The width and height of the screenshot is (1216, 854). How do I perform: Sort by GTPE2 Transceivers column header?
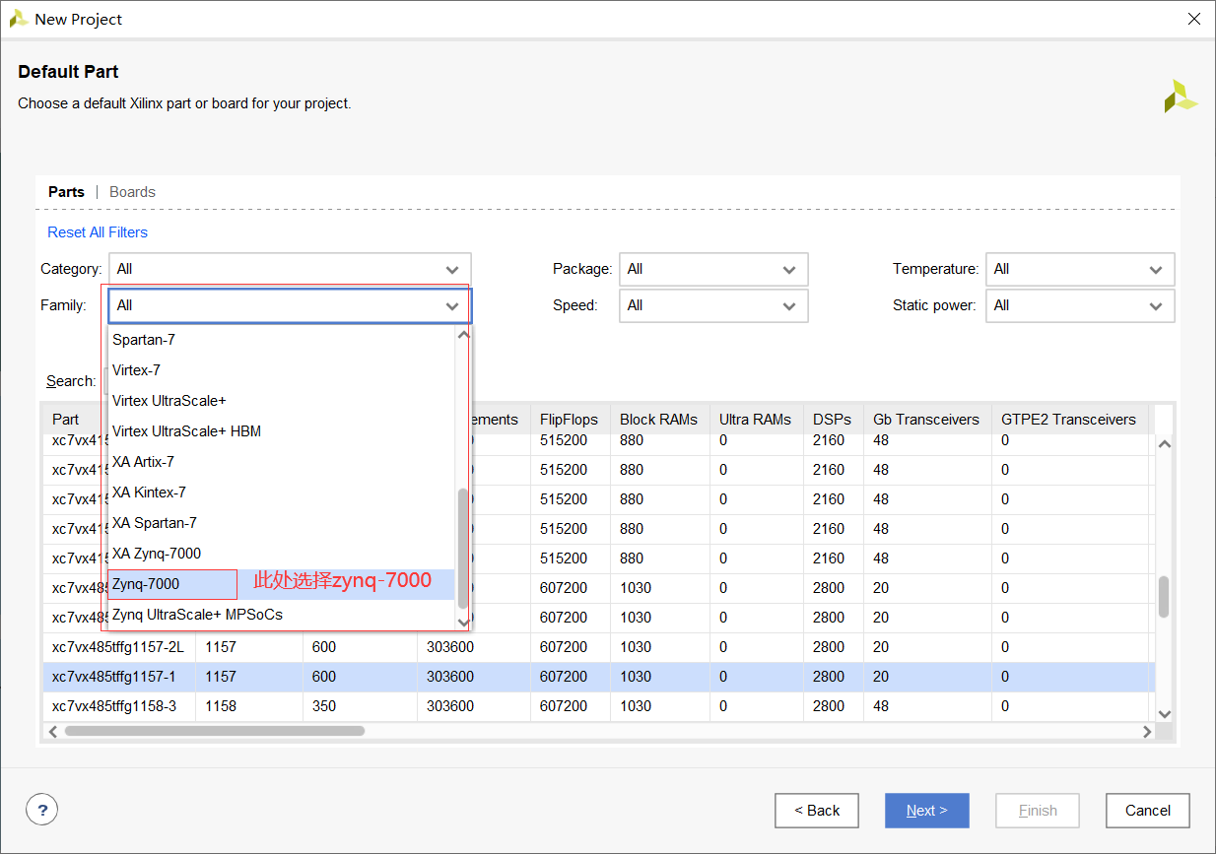point(1069,420)
